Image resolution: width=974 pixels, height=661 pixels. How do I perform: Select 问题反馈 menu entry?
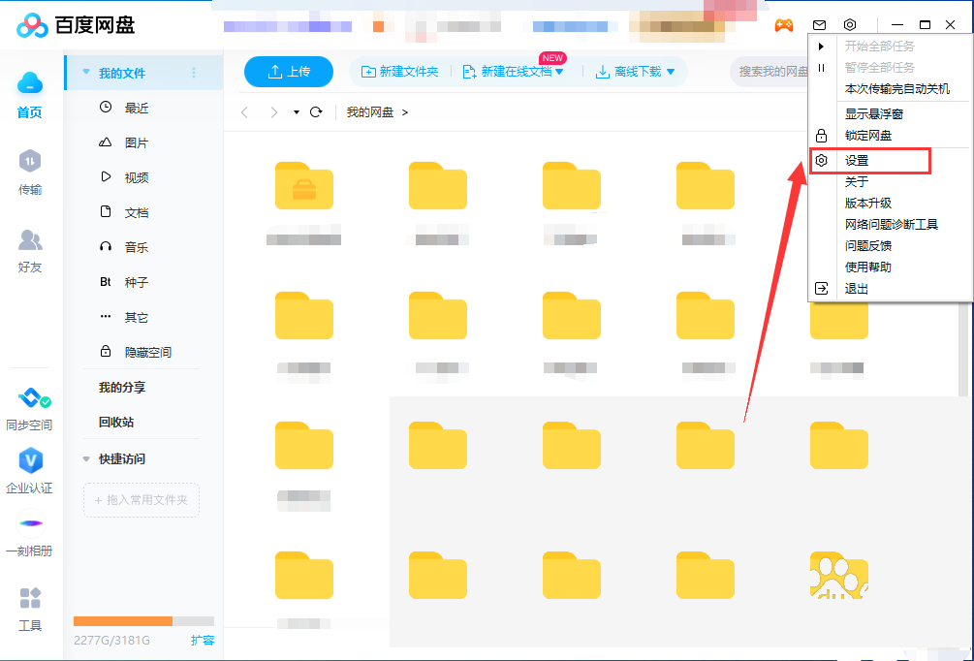[x=867, y=246]
